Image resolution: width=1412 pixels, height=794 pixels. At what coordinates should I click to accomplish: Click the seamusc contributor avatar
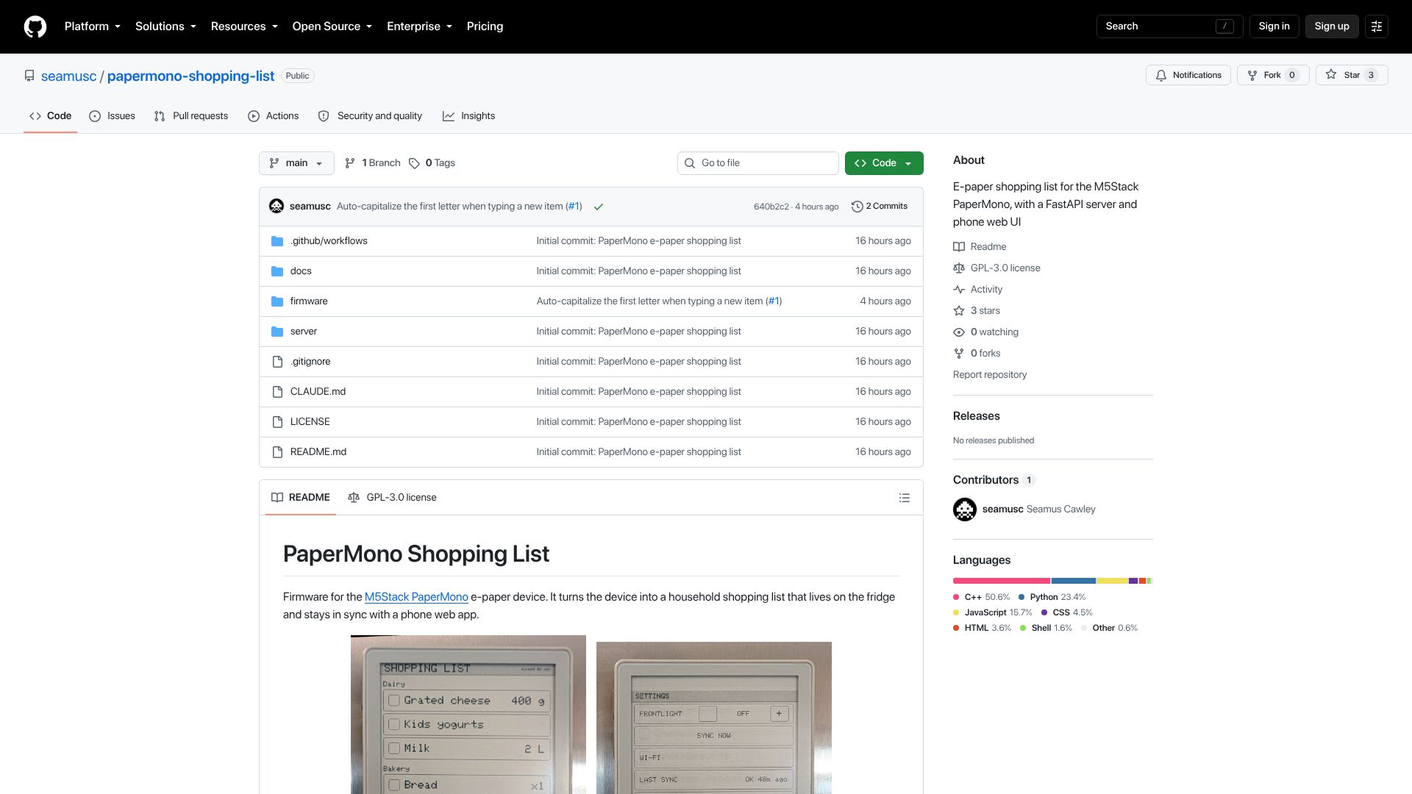[965, 509]
